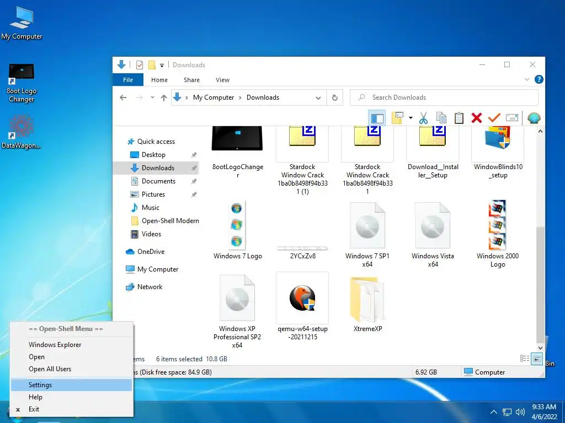Select Windows 7 SP1 x64 disc image
The width and height of the screenshot is (565, 423).
tap(367, 235)
